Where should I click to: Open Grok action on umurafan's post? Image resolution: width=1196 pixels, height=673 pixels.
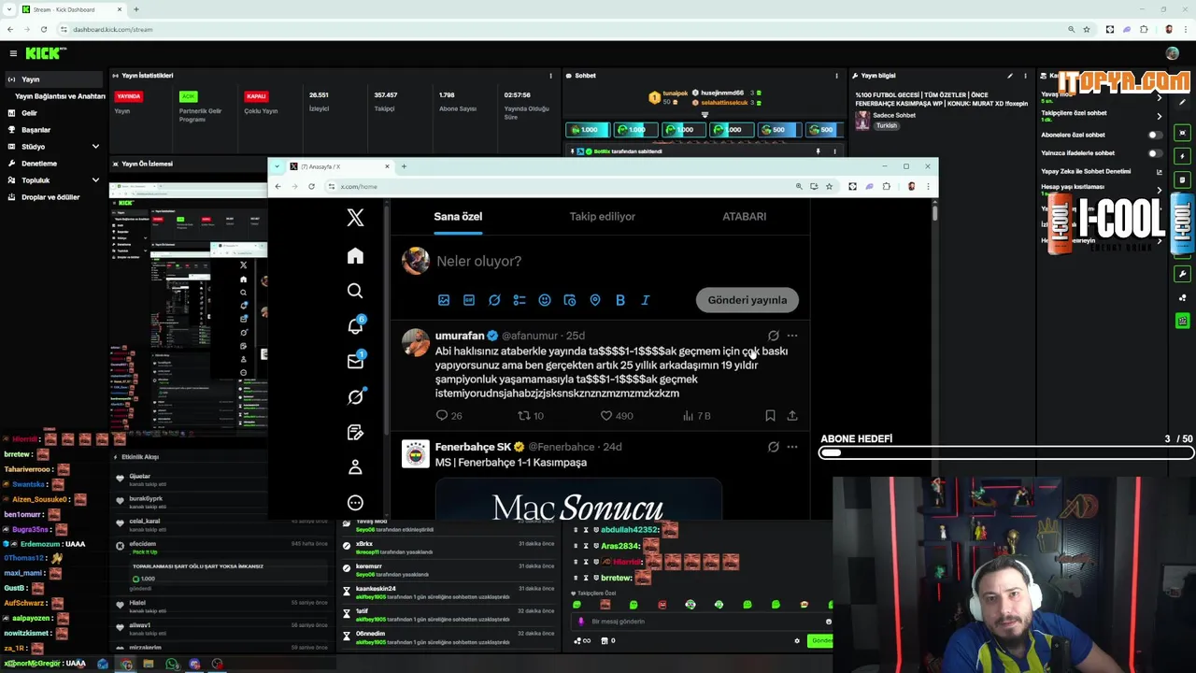pos(773,336)
